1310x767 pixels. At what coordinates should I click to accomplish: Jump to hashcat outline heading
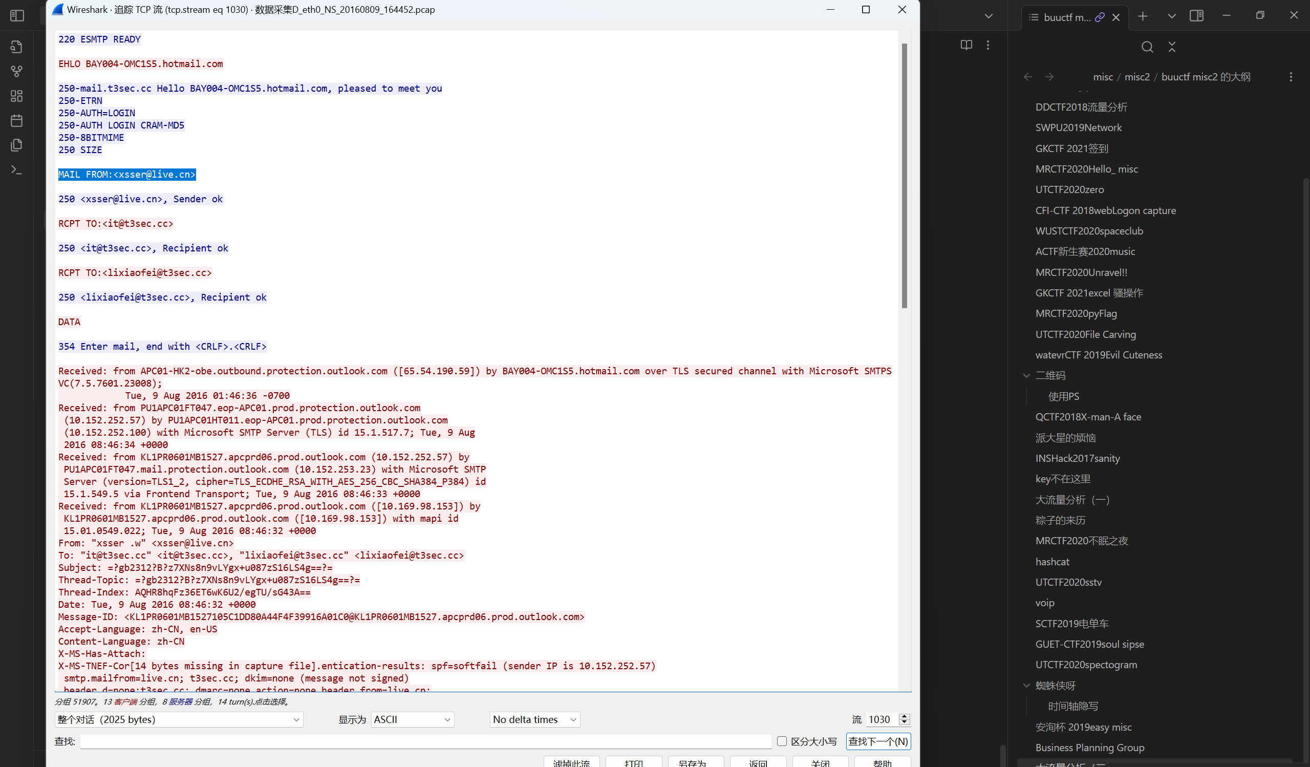[1052, 562]
